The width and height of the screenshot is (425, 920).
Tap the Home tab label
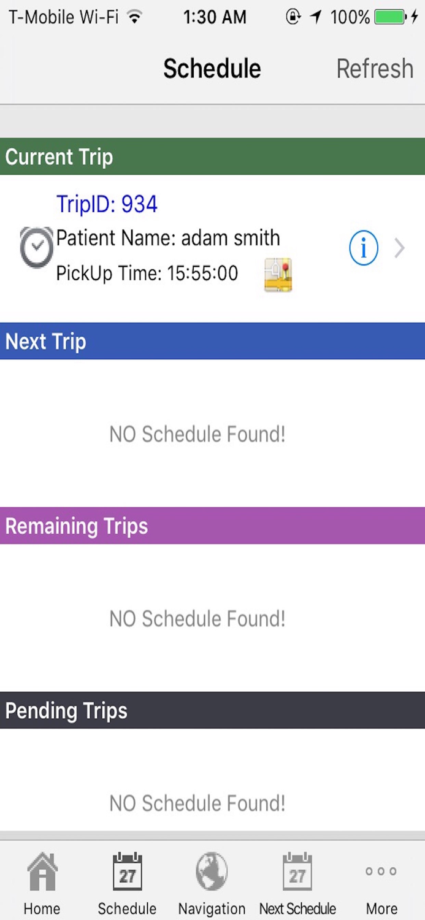click(x=42, y=908)
